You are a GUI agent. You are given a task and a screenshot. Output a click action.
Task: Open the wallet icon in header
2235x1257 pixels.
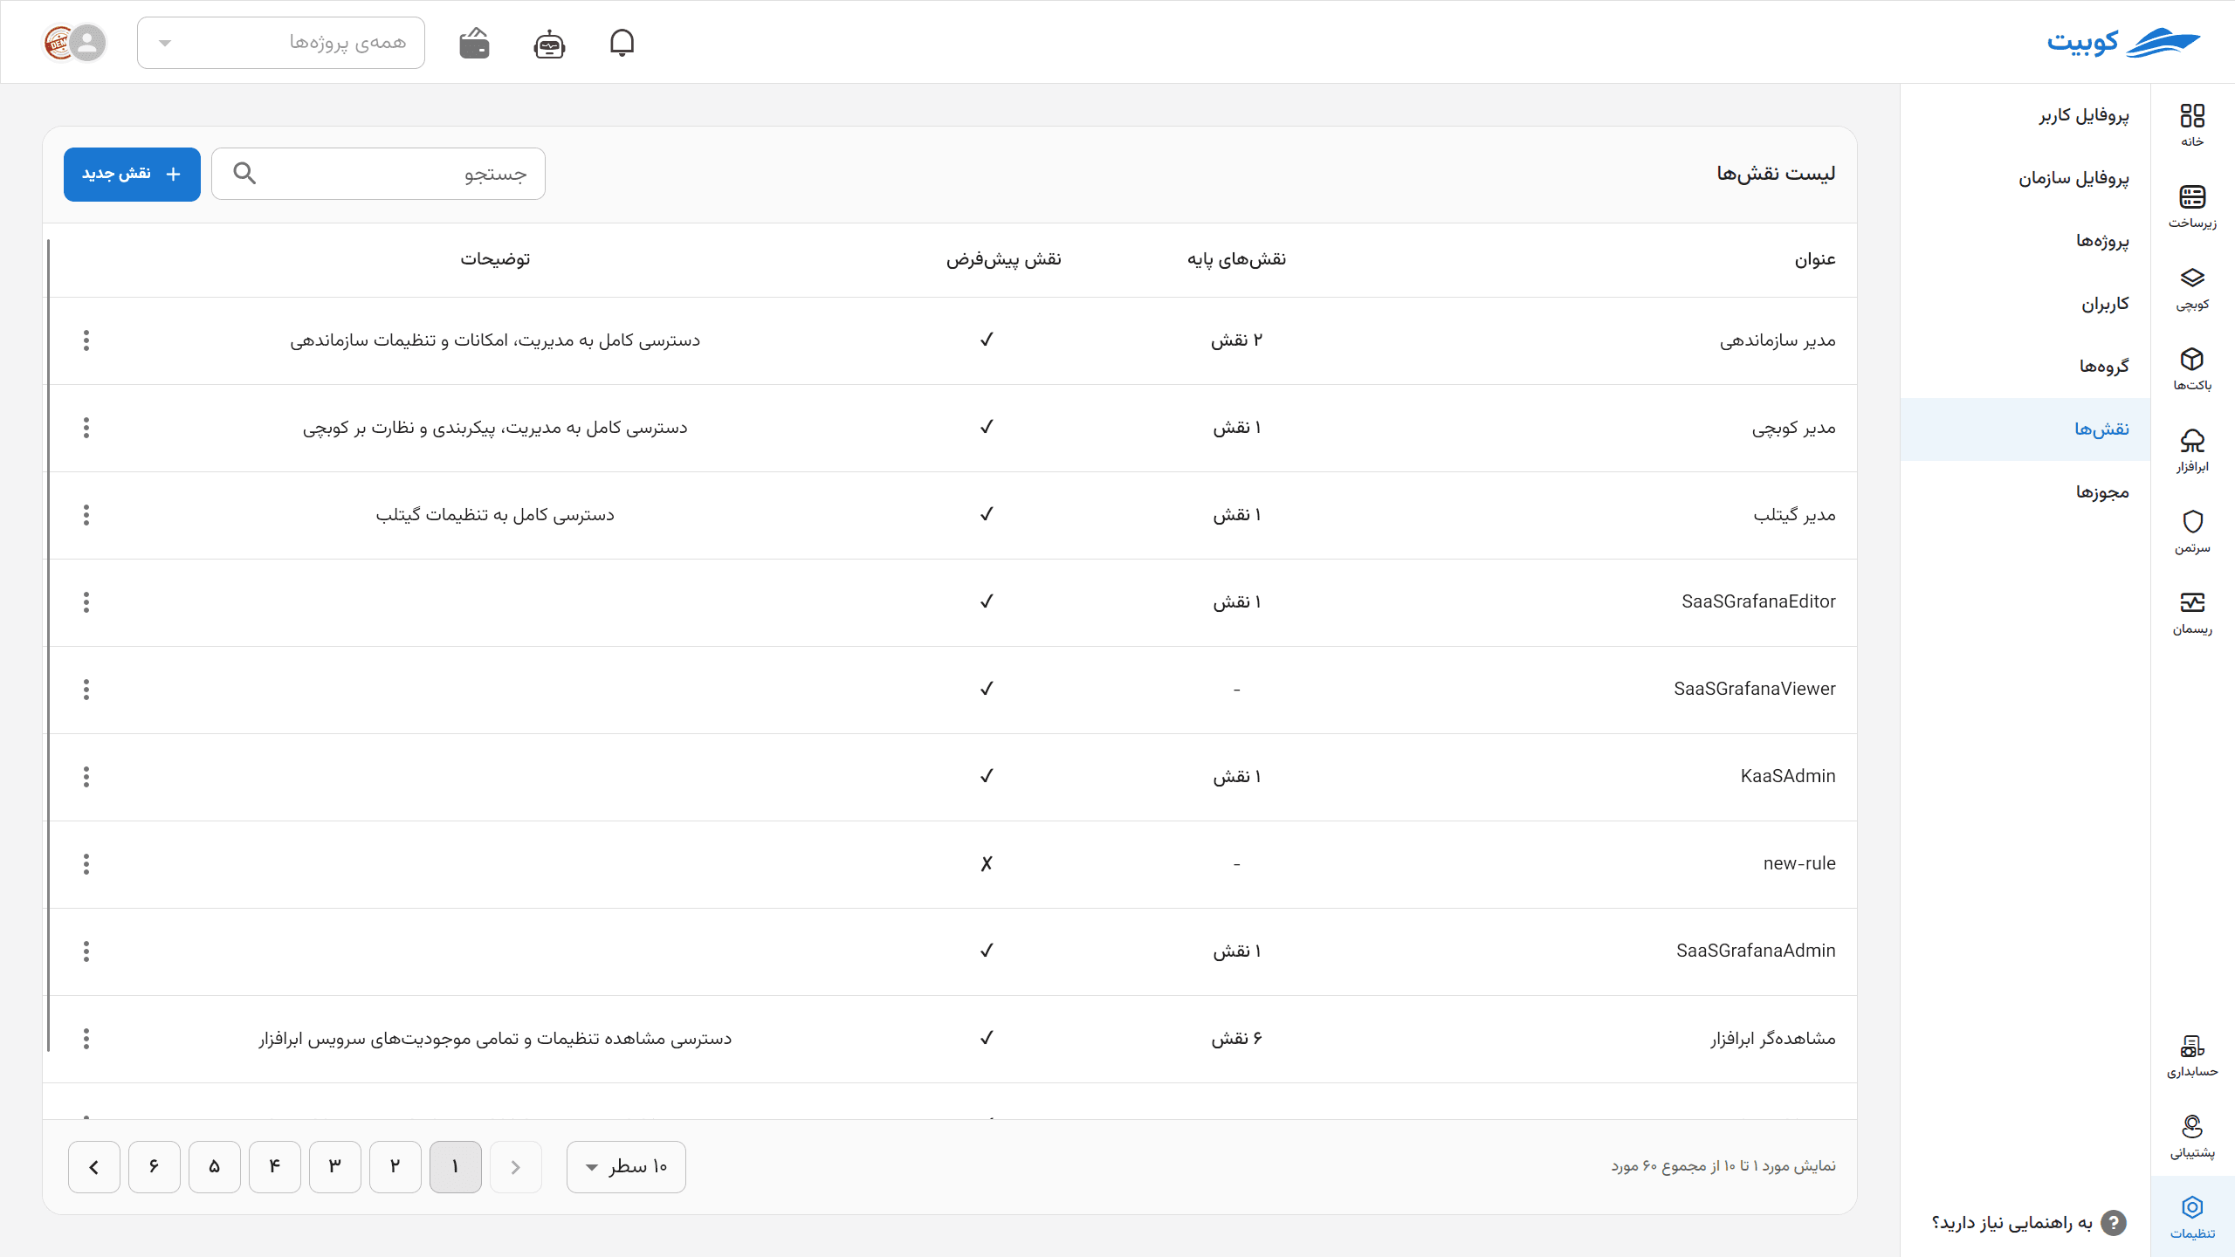[474, 43]
